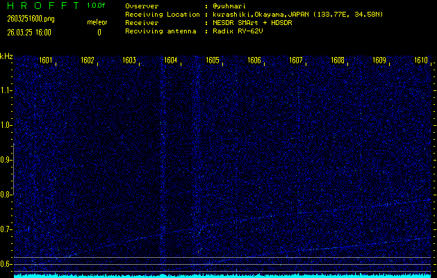Click the kHz unit label
The width and height of the screenshot is (437, 278).
6,56
